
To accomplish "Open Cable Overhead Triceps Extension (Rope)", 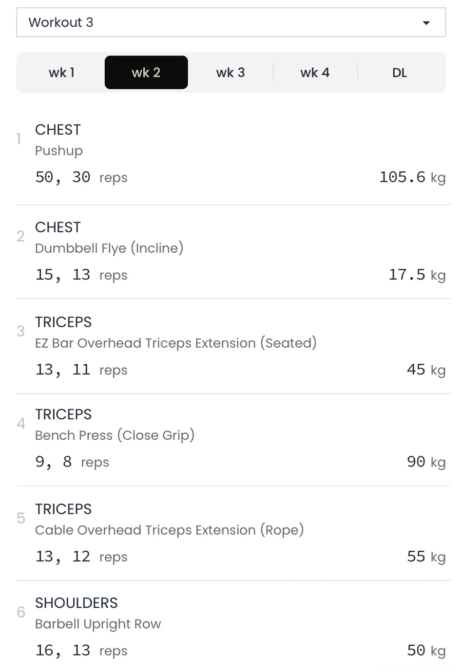I will click(x=169, y=530).
